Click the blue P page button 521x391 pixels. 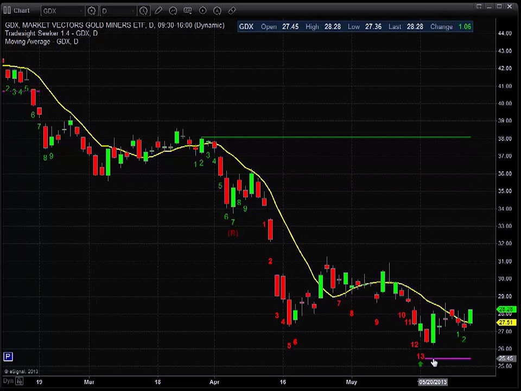[8, 357]
